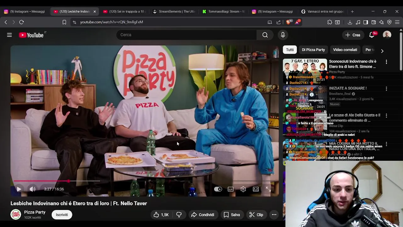Toggle the browser sidebar panel
The width and height of the screenshot is (403, 227).
coord(366,22)
